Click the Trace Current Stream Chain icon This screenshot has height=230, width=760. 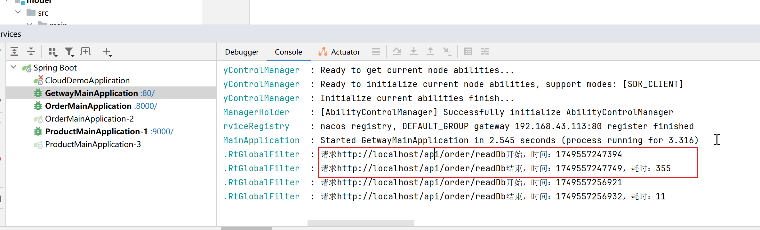point(485,51)
